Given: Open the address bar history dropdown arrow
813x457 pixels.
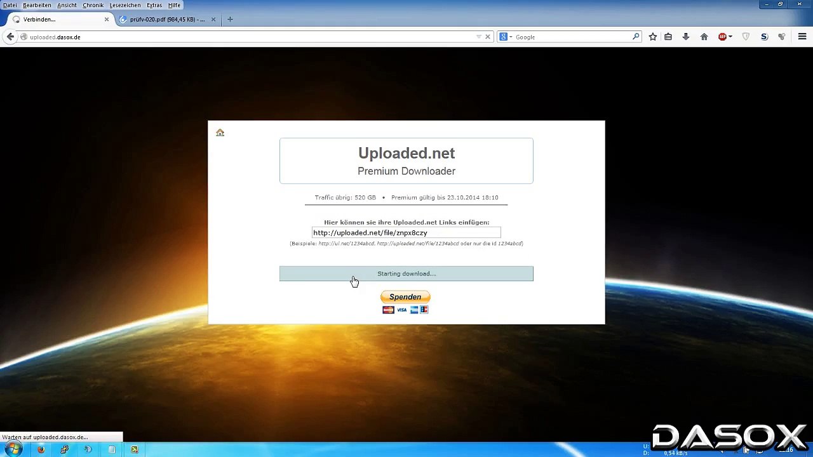Looking at the screenshot, I should pos(479,37).
